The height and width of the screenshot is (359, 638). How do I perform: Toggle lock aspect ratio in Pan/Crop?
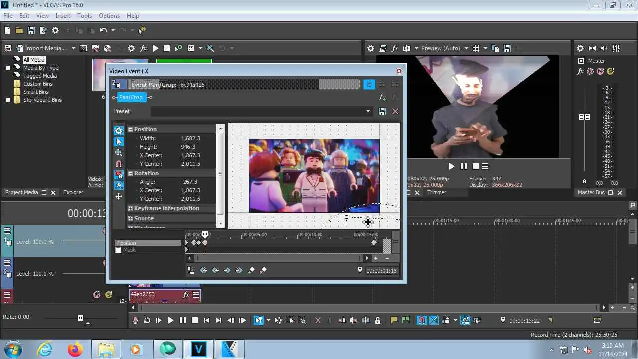pyautogui.click(x=119, y=175)
